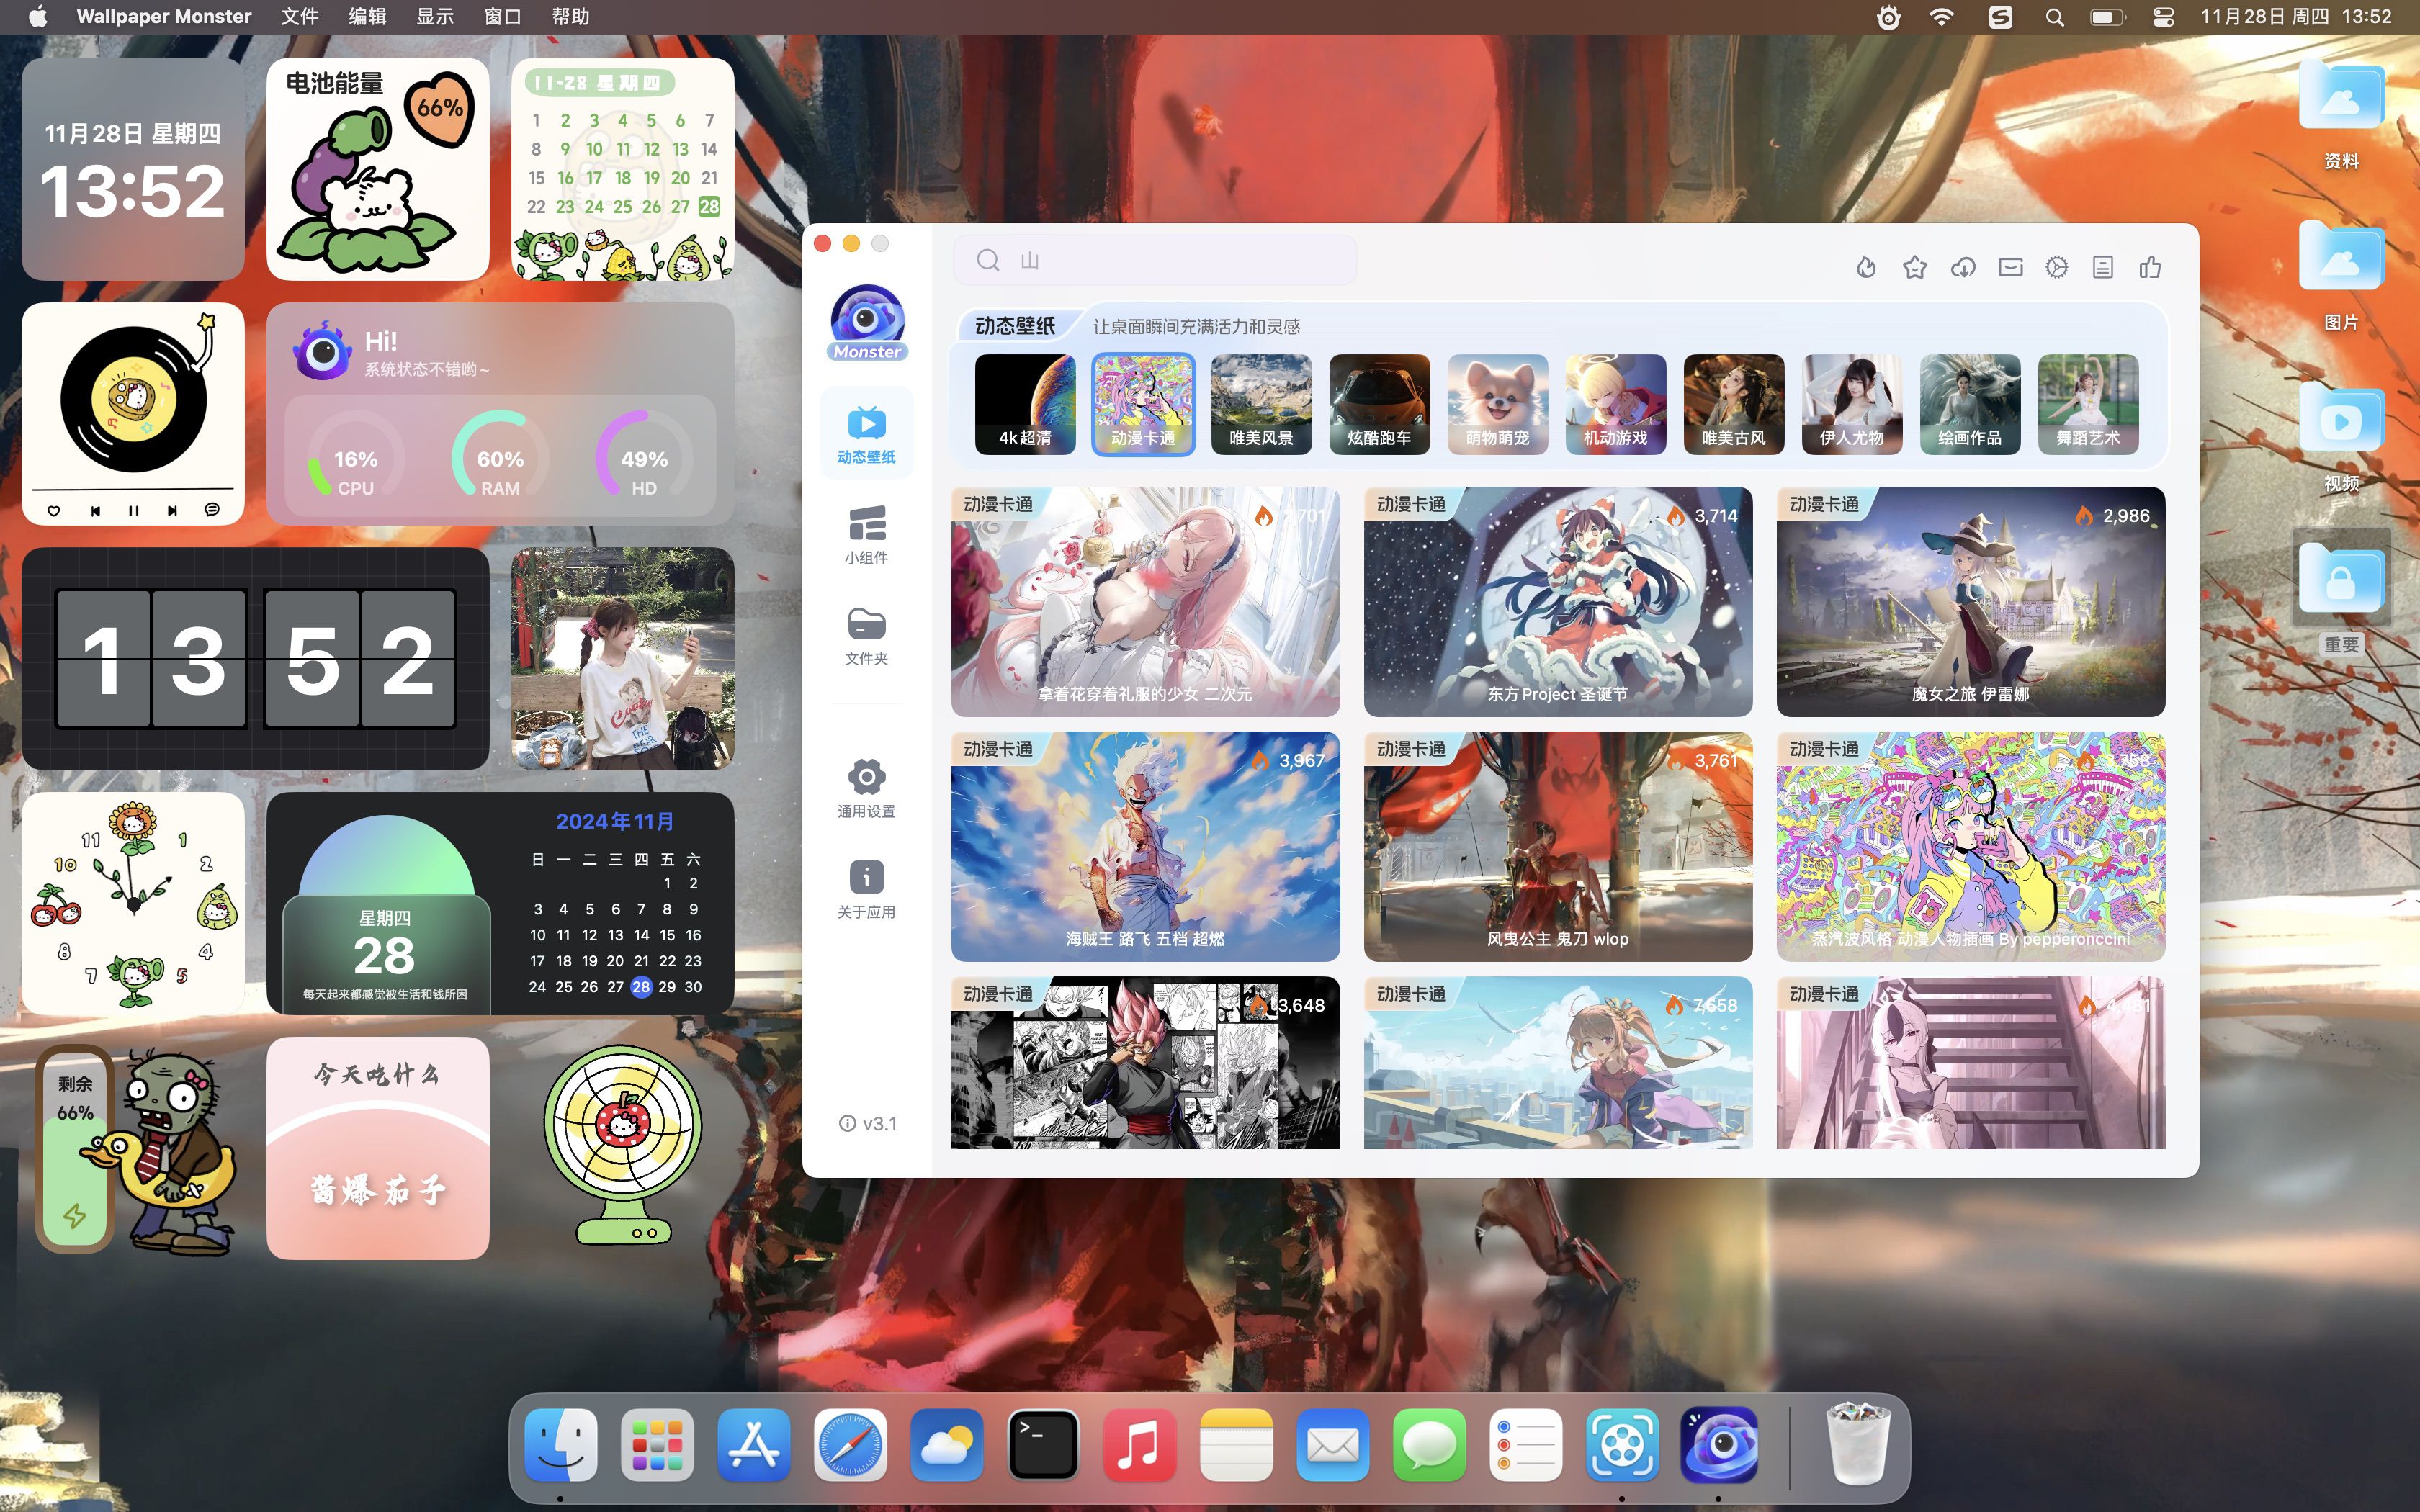
Task: Open 通用设置 in the sidebar
Action: tap(866, 788)
